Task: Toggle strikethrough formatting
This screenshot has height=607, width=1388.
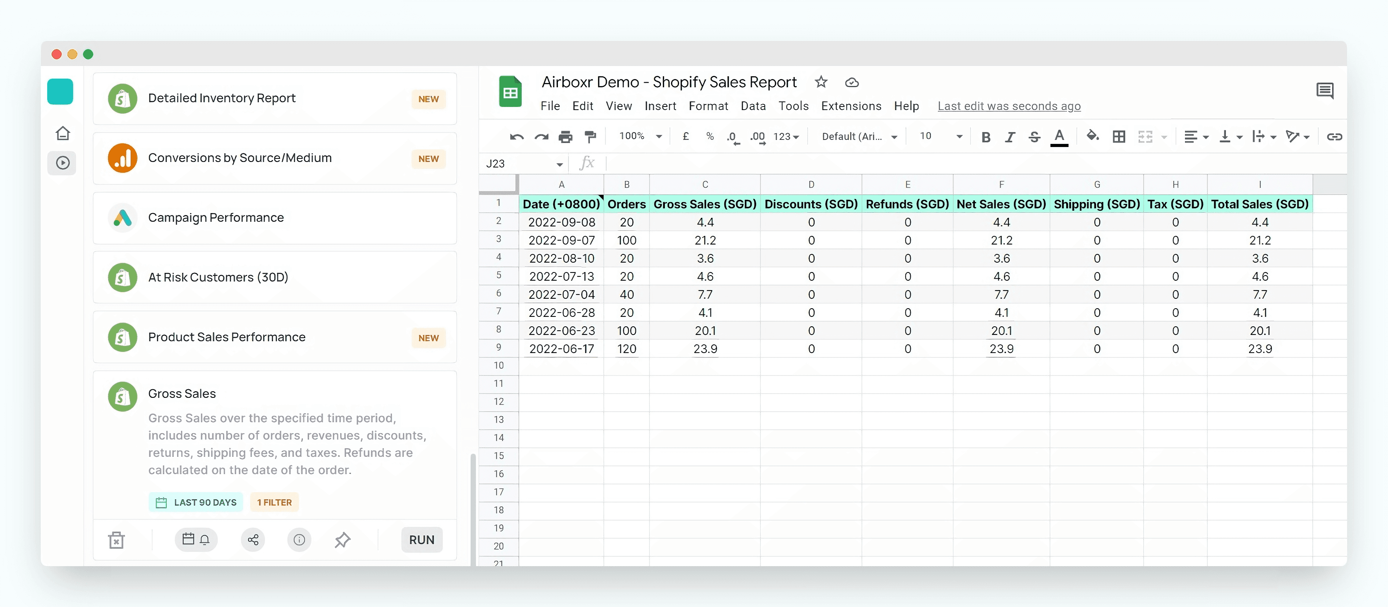Action: (x=1034, y=137)
